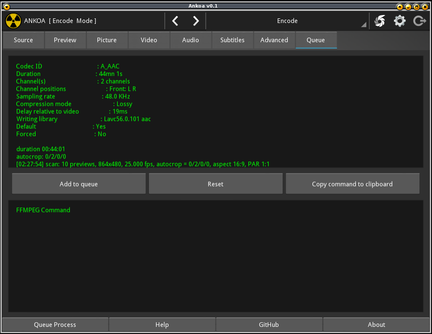The width and height of the screenshot is (432, 334).
Task: Click the 'autocrop: 0/2/0/0' line
Action: click(41, 157)
